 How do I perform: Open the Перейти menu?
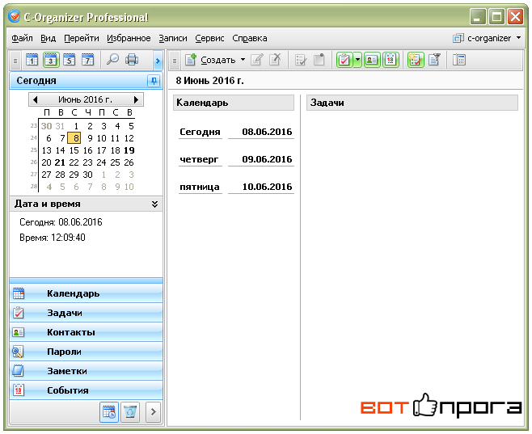82,38
